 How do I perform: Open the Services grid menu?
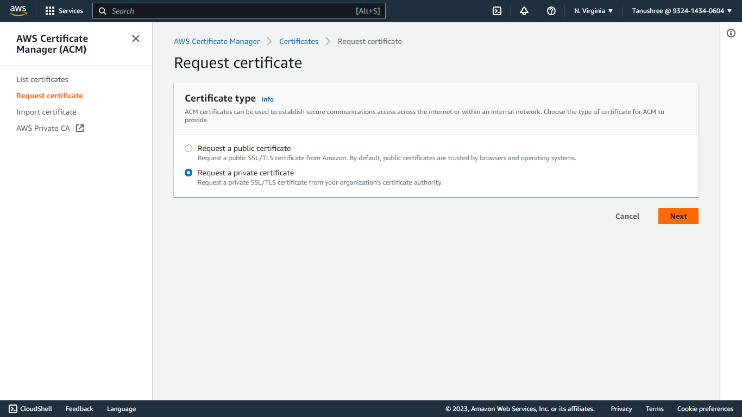coord(64,11)
